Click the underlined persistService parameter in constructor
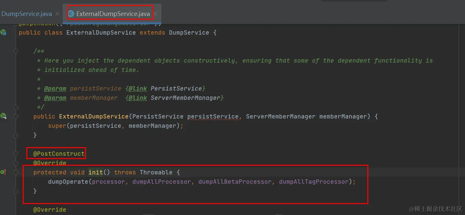The width and height of the screenshot is (465, 215). (213, 116)
